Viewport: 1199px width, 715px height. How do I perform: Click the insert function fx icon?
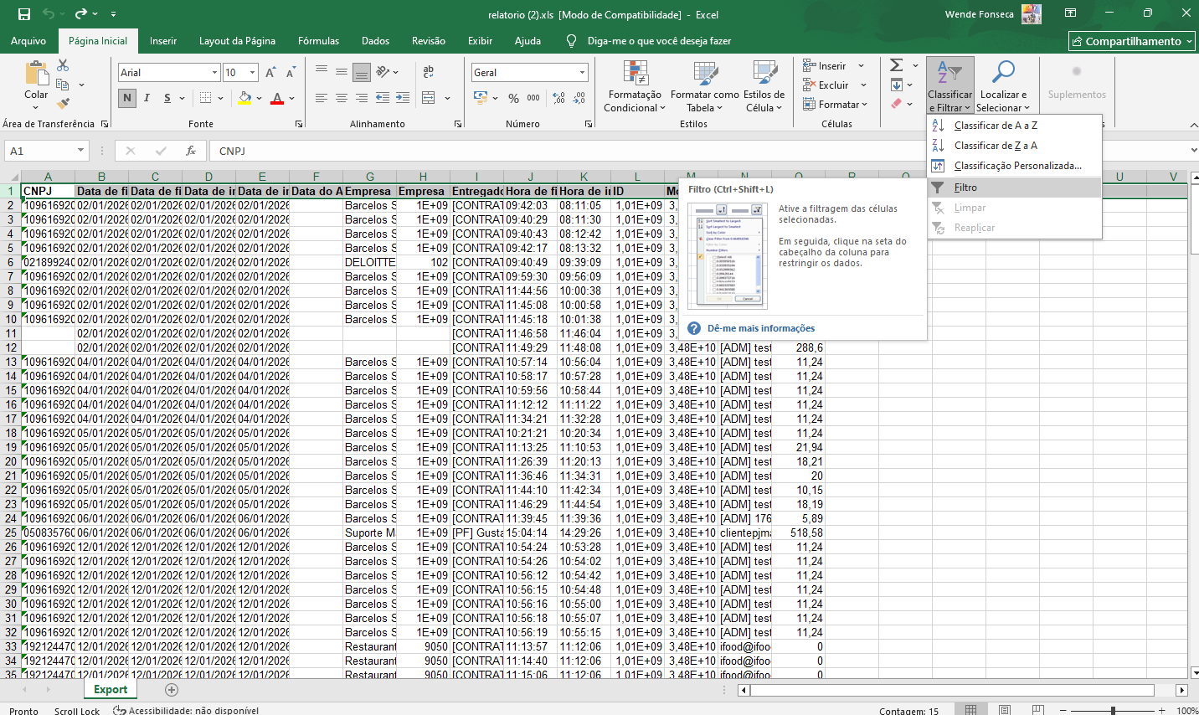[191, 151]
